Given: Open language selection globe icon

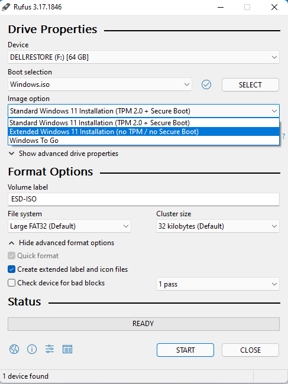Looking at the screenshot, I should [x=14, y=349].
